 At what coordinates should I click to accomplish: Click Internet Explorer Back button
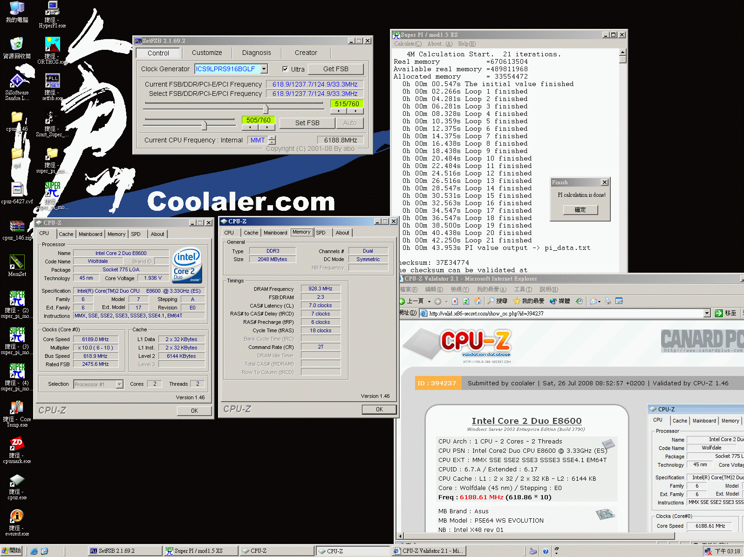(411, 301)
